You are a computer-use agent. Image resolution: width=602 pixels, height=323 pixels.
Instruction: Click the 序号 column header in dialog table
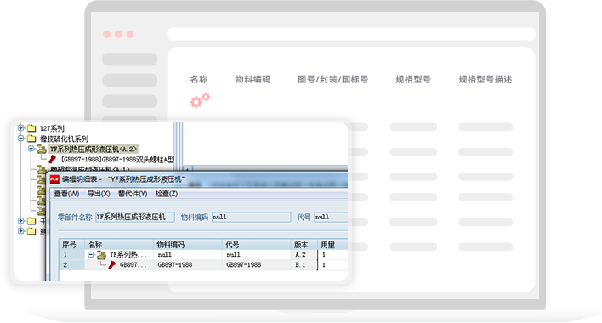pos(71,244)
